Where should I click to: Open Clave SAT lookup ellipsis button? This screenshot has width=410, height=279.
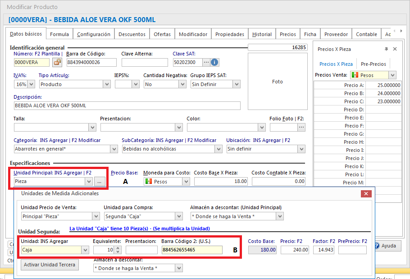pyautogui.click(x=206, y=62)
